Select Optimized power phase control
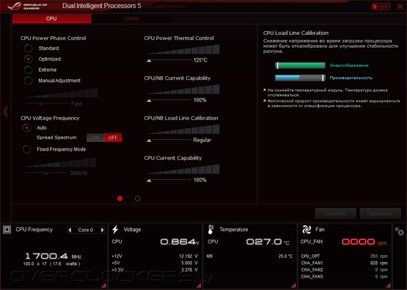The height and width of the screenshot is (290, 407). tap(28, 59)
